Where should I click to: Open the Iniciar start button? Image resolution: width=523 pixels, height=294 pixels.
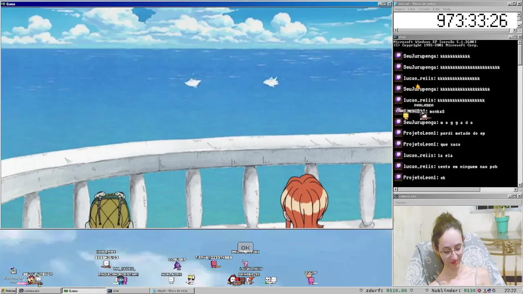coord(8,291)
